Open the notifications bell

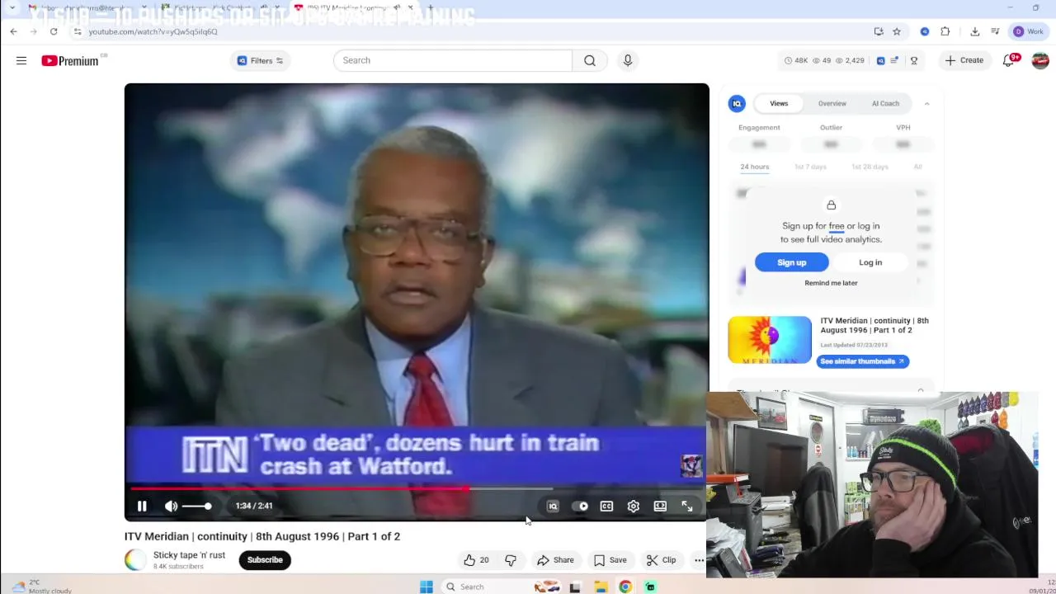point(1008,60)
